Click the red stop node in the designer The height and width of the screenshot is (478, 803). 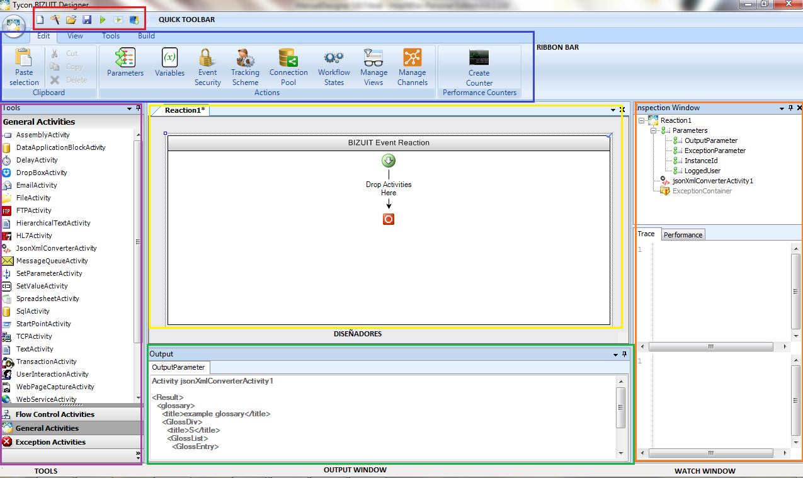pyautogui.click(x=389, y=219)
